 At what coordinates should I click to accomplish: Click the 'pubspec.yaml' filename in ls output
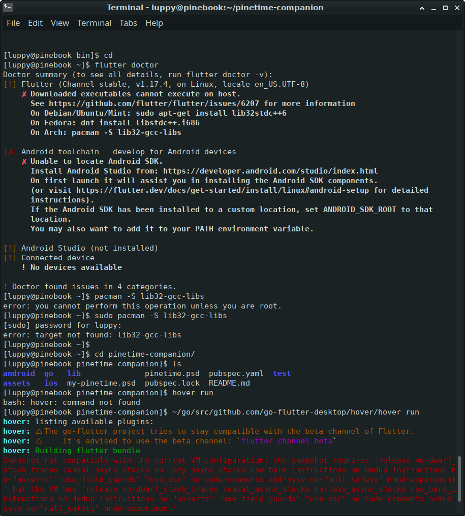(x=236, y=373)
